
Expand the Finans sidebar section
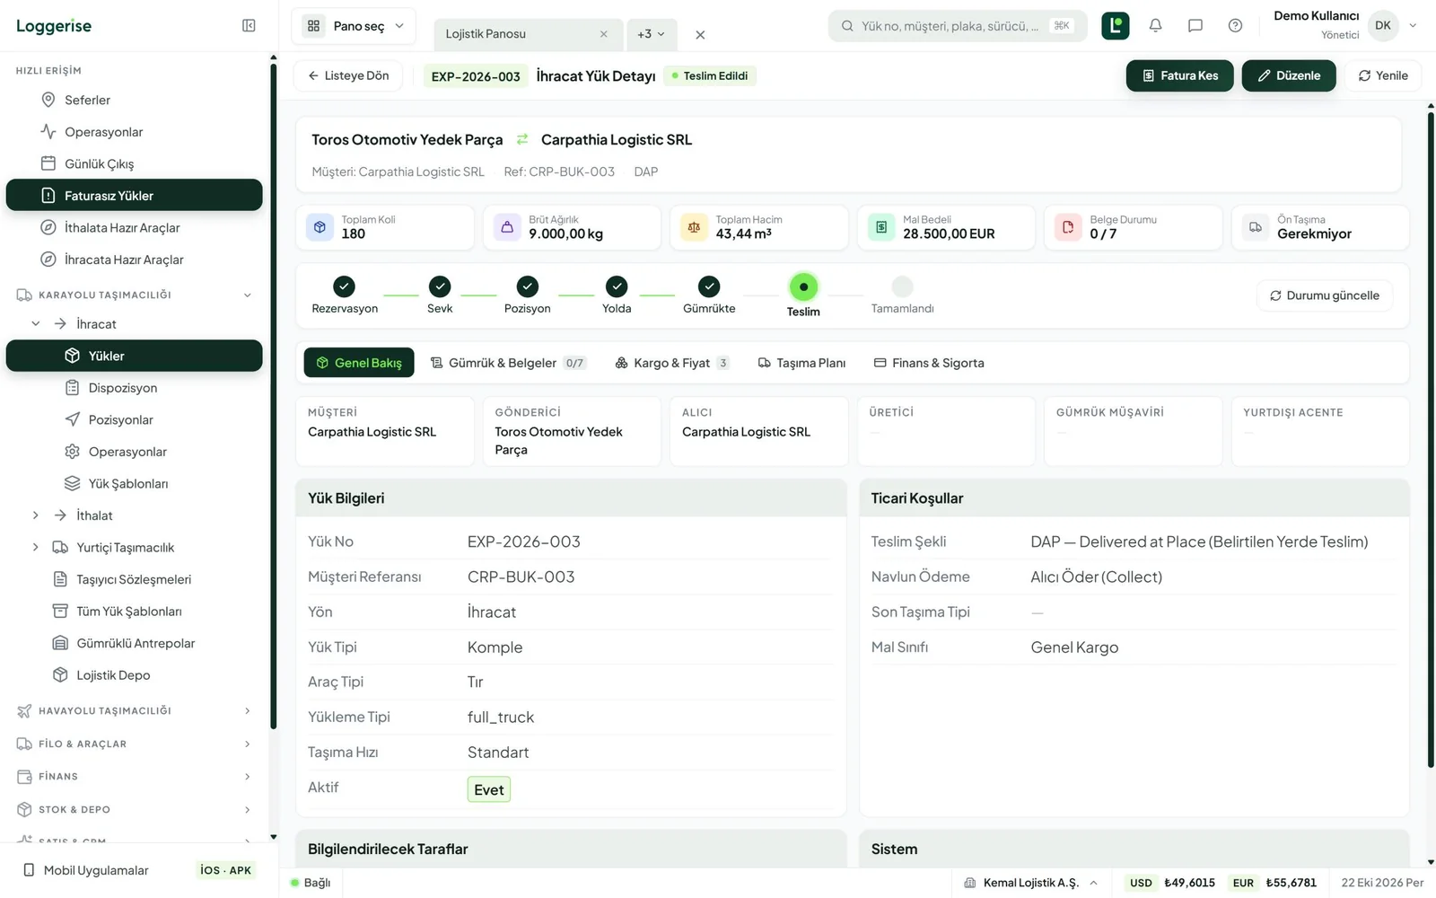click(x=248, y=776)
